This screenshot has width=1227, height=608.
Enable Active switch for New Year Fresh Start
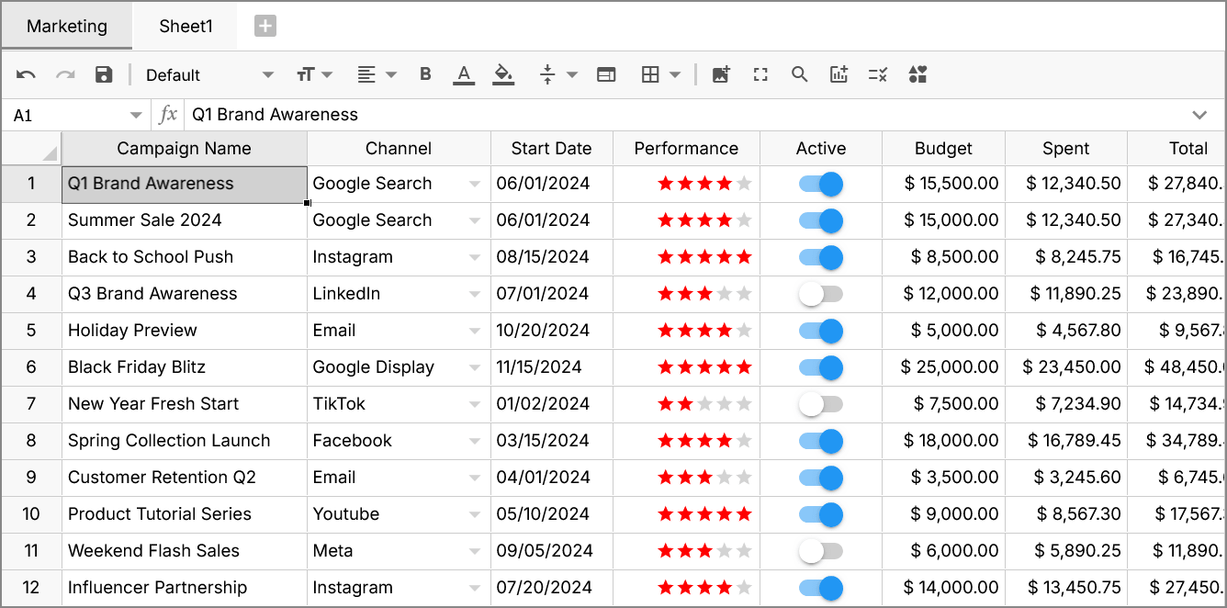click(821, 404)
